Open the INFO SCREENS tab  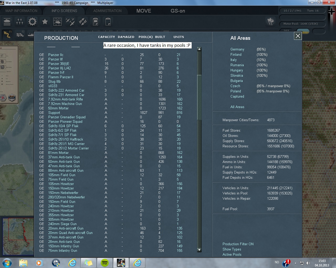64,11
